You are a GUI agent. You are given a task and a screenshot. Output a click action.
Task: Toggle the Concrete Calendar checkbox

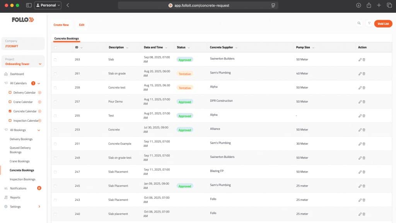click(x=10, y=111)
